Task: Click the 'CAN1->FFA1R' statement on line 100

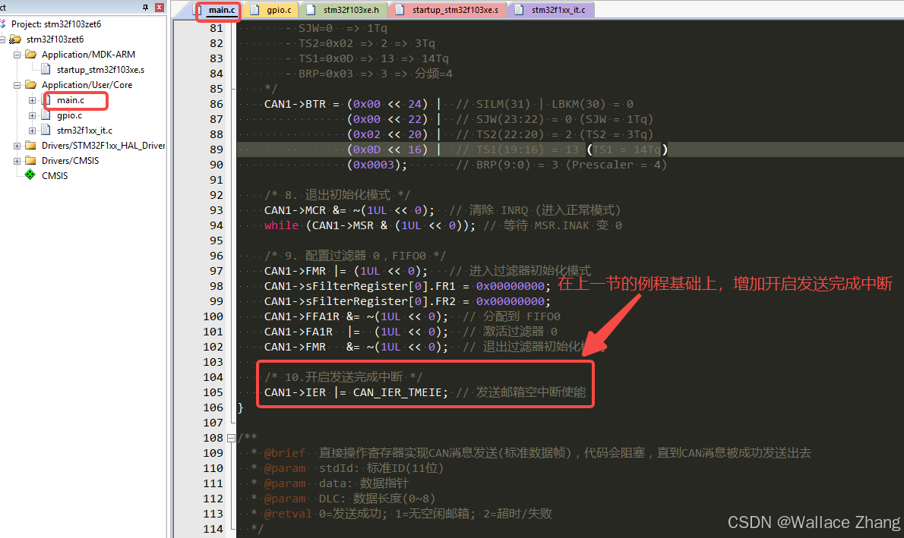Action: pyautogui.click(x=302, y=317)
